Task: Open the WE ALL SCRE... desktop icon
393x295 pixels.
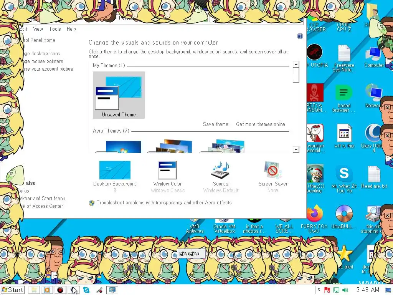Action: point(284,226)
